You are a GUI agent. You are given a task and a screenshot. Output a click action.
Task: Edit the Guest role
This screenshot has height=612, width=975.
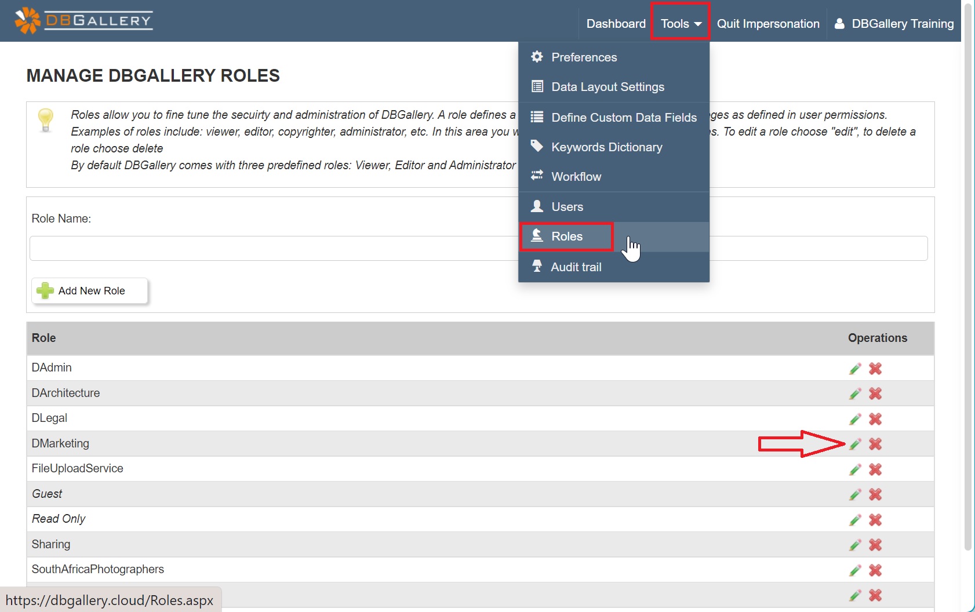(855, 494)
